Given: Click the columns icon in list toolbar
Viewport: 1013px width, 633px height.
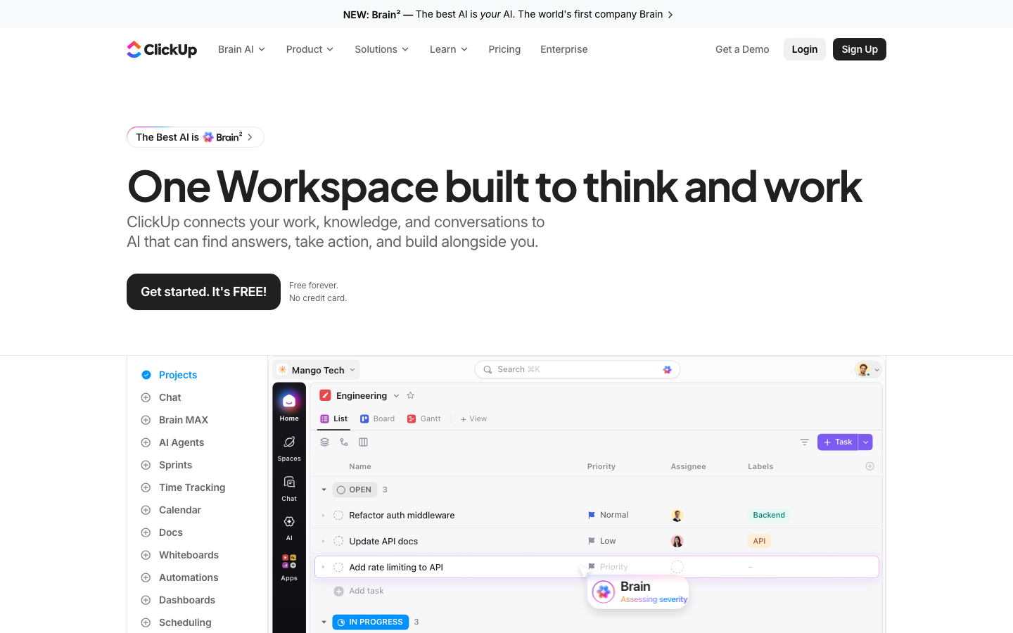Looking at the screenshot, I should pos(363,442).
